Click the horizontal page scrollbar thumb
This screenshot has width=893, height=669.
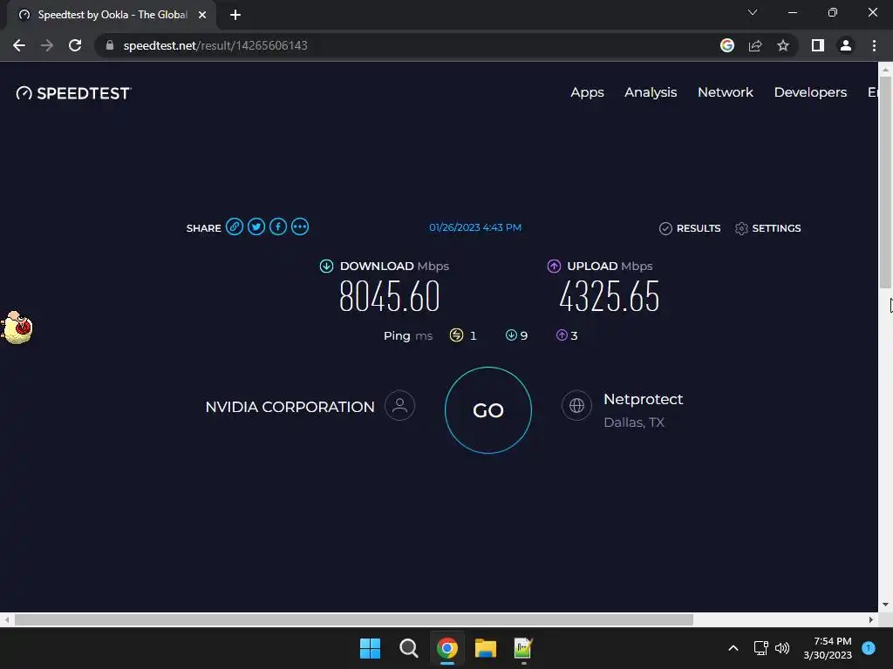click(354, 619)
